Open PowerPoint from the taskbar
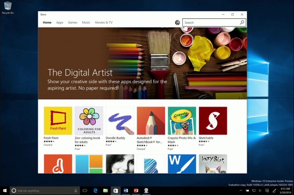Viewport: 294px width, 195px height. 136,191
